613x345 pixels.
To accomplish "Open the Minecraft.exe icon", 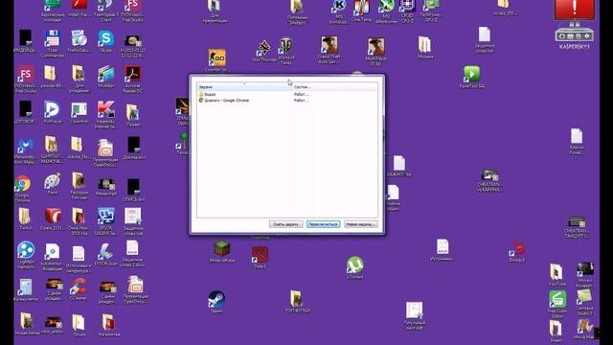I will coord(222,252).
